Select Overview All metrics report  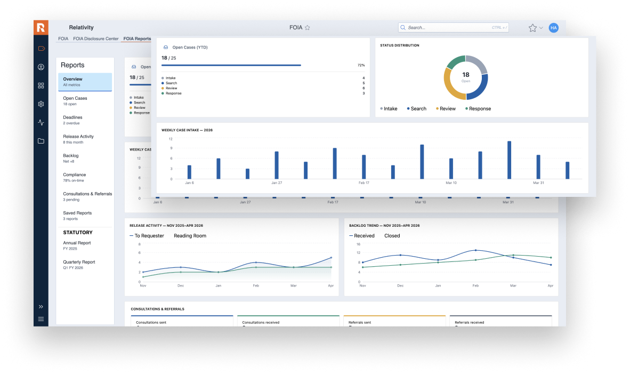85,82
